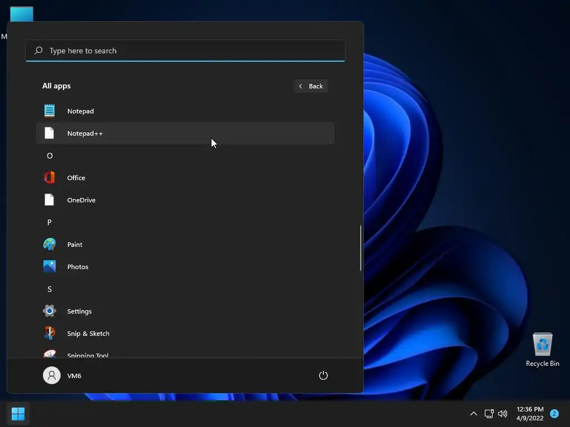This screenshot has height=427, width=570.
Task: Launch Paint via its palette icon
Action: click(50, 245)
